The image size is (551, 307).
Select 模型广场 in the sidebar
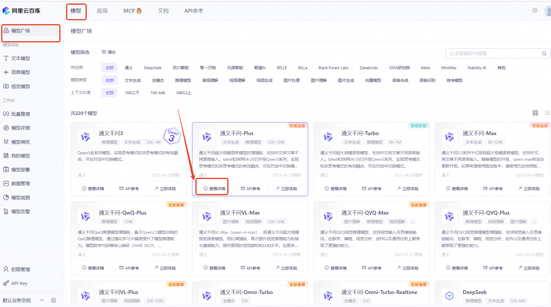31,31
